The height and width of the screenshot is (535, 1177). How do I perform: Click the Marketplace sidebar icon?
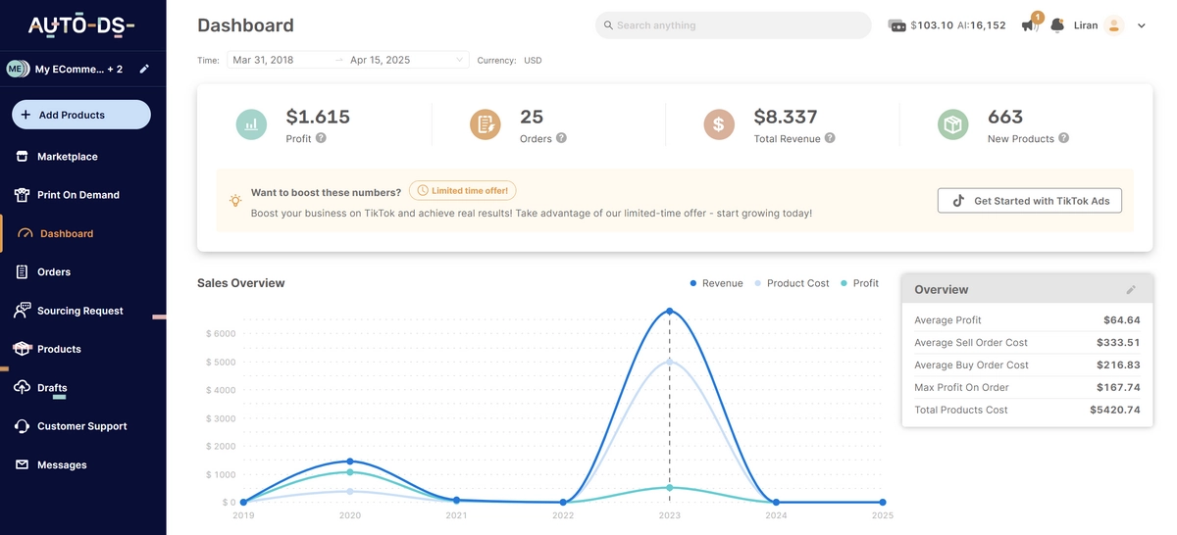point(22,156)
